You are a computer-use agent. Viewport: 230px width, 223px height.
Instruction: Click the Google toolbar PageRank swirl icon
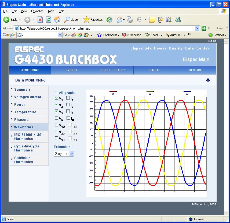pos(80,35)
